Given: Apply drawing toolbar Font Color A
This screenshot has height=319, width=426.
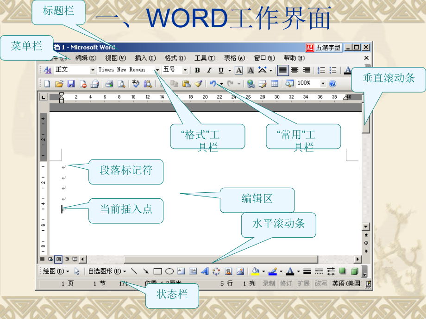Looking at the screenshot, I should [290, 271].
